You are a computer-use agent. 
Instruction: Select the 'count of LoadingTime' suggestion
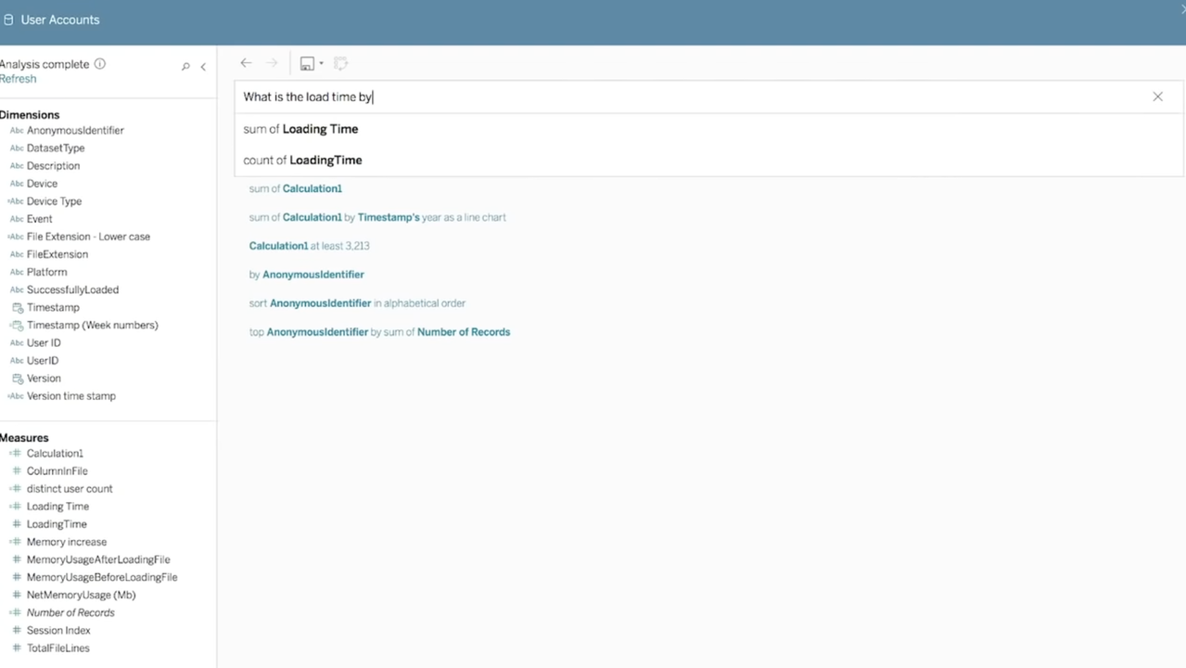point(302,161)
